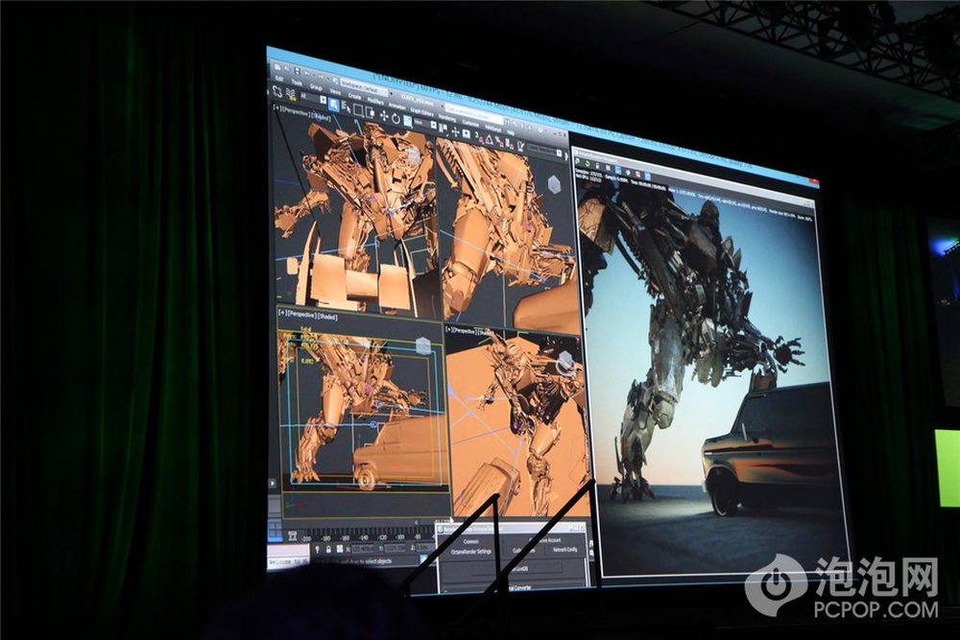Open the Rendering menu
The width and height of the screenshot is (960, 640).
(447, 117)
